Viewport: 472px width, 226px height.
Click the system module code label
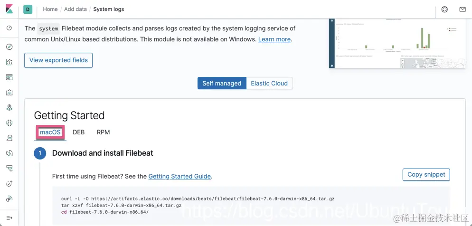48,29
